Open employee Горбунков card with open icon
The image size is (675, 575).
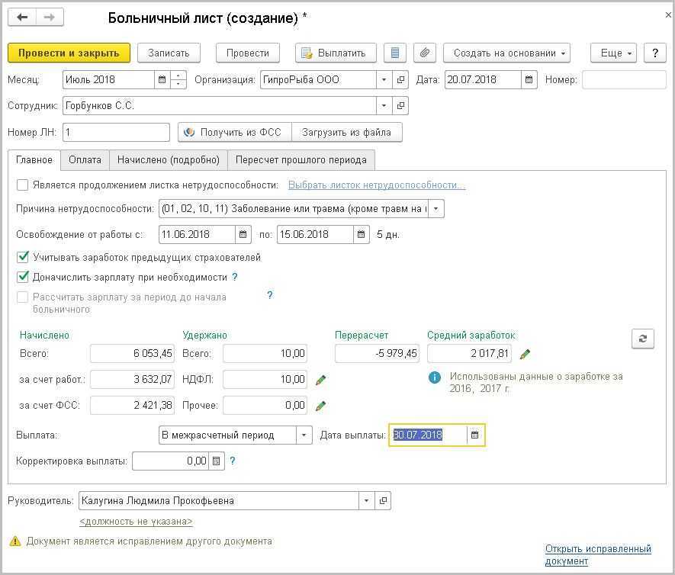tap(401, 106)
